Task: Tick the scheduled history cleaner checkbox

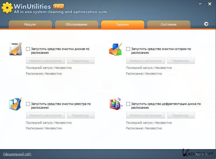Action: [128, 49]
